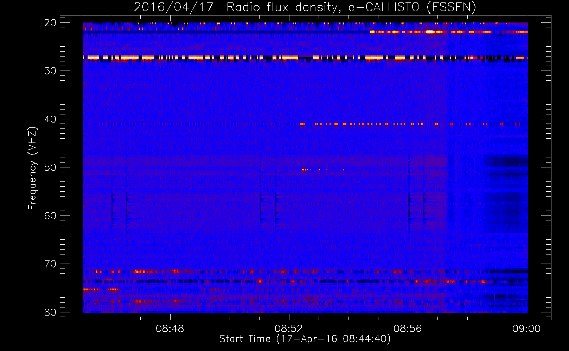
Task: Click the 20 frequency tick label
Action: click(x=50, y=23)
